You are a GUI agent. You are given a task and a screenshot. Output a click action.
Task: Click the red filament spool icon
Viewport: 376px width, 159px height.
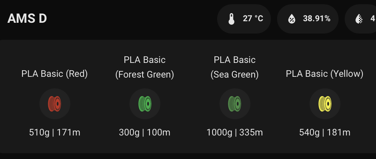(54, 104)
